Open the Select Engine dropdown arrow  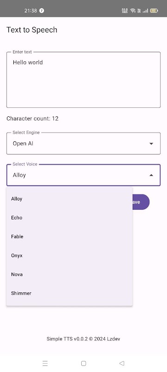click(x=151, y=144)
